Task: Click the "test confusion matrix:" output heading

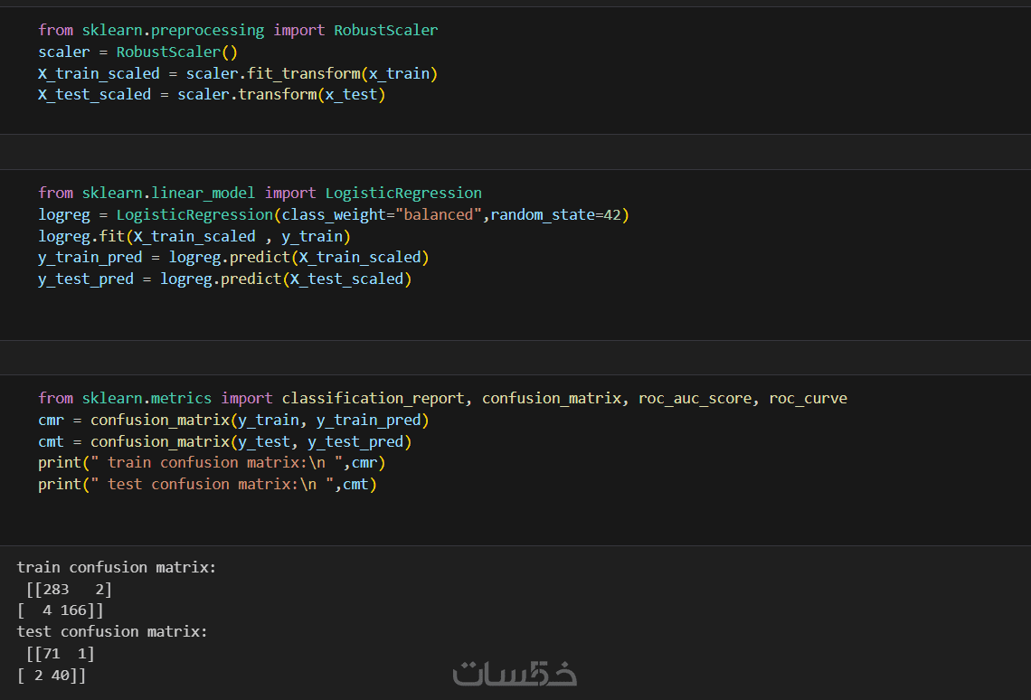Action: coord(112,631)
